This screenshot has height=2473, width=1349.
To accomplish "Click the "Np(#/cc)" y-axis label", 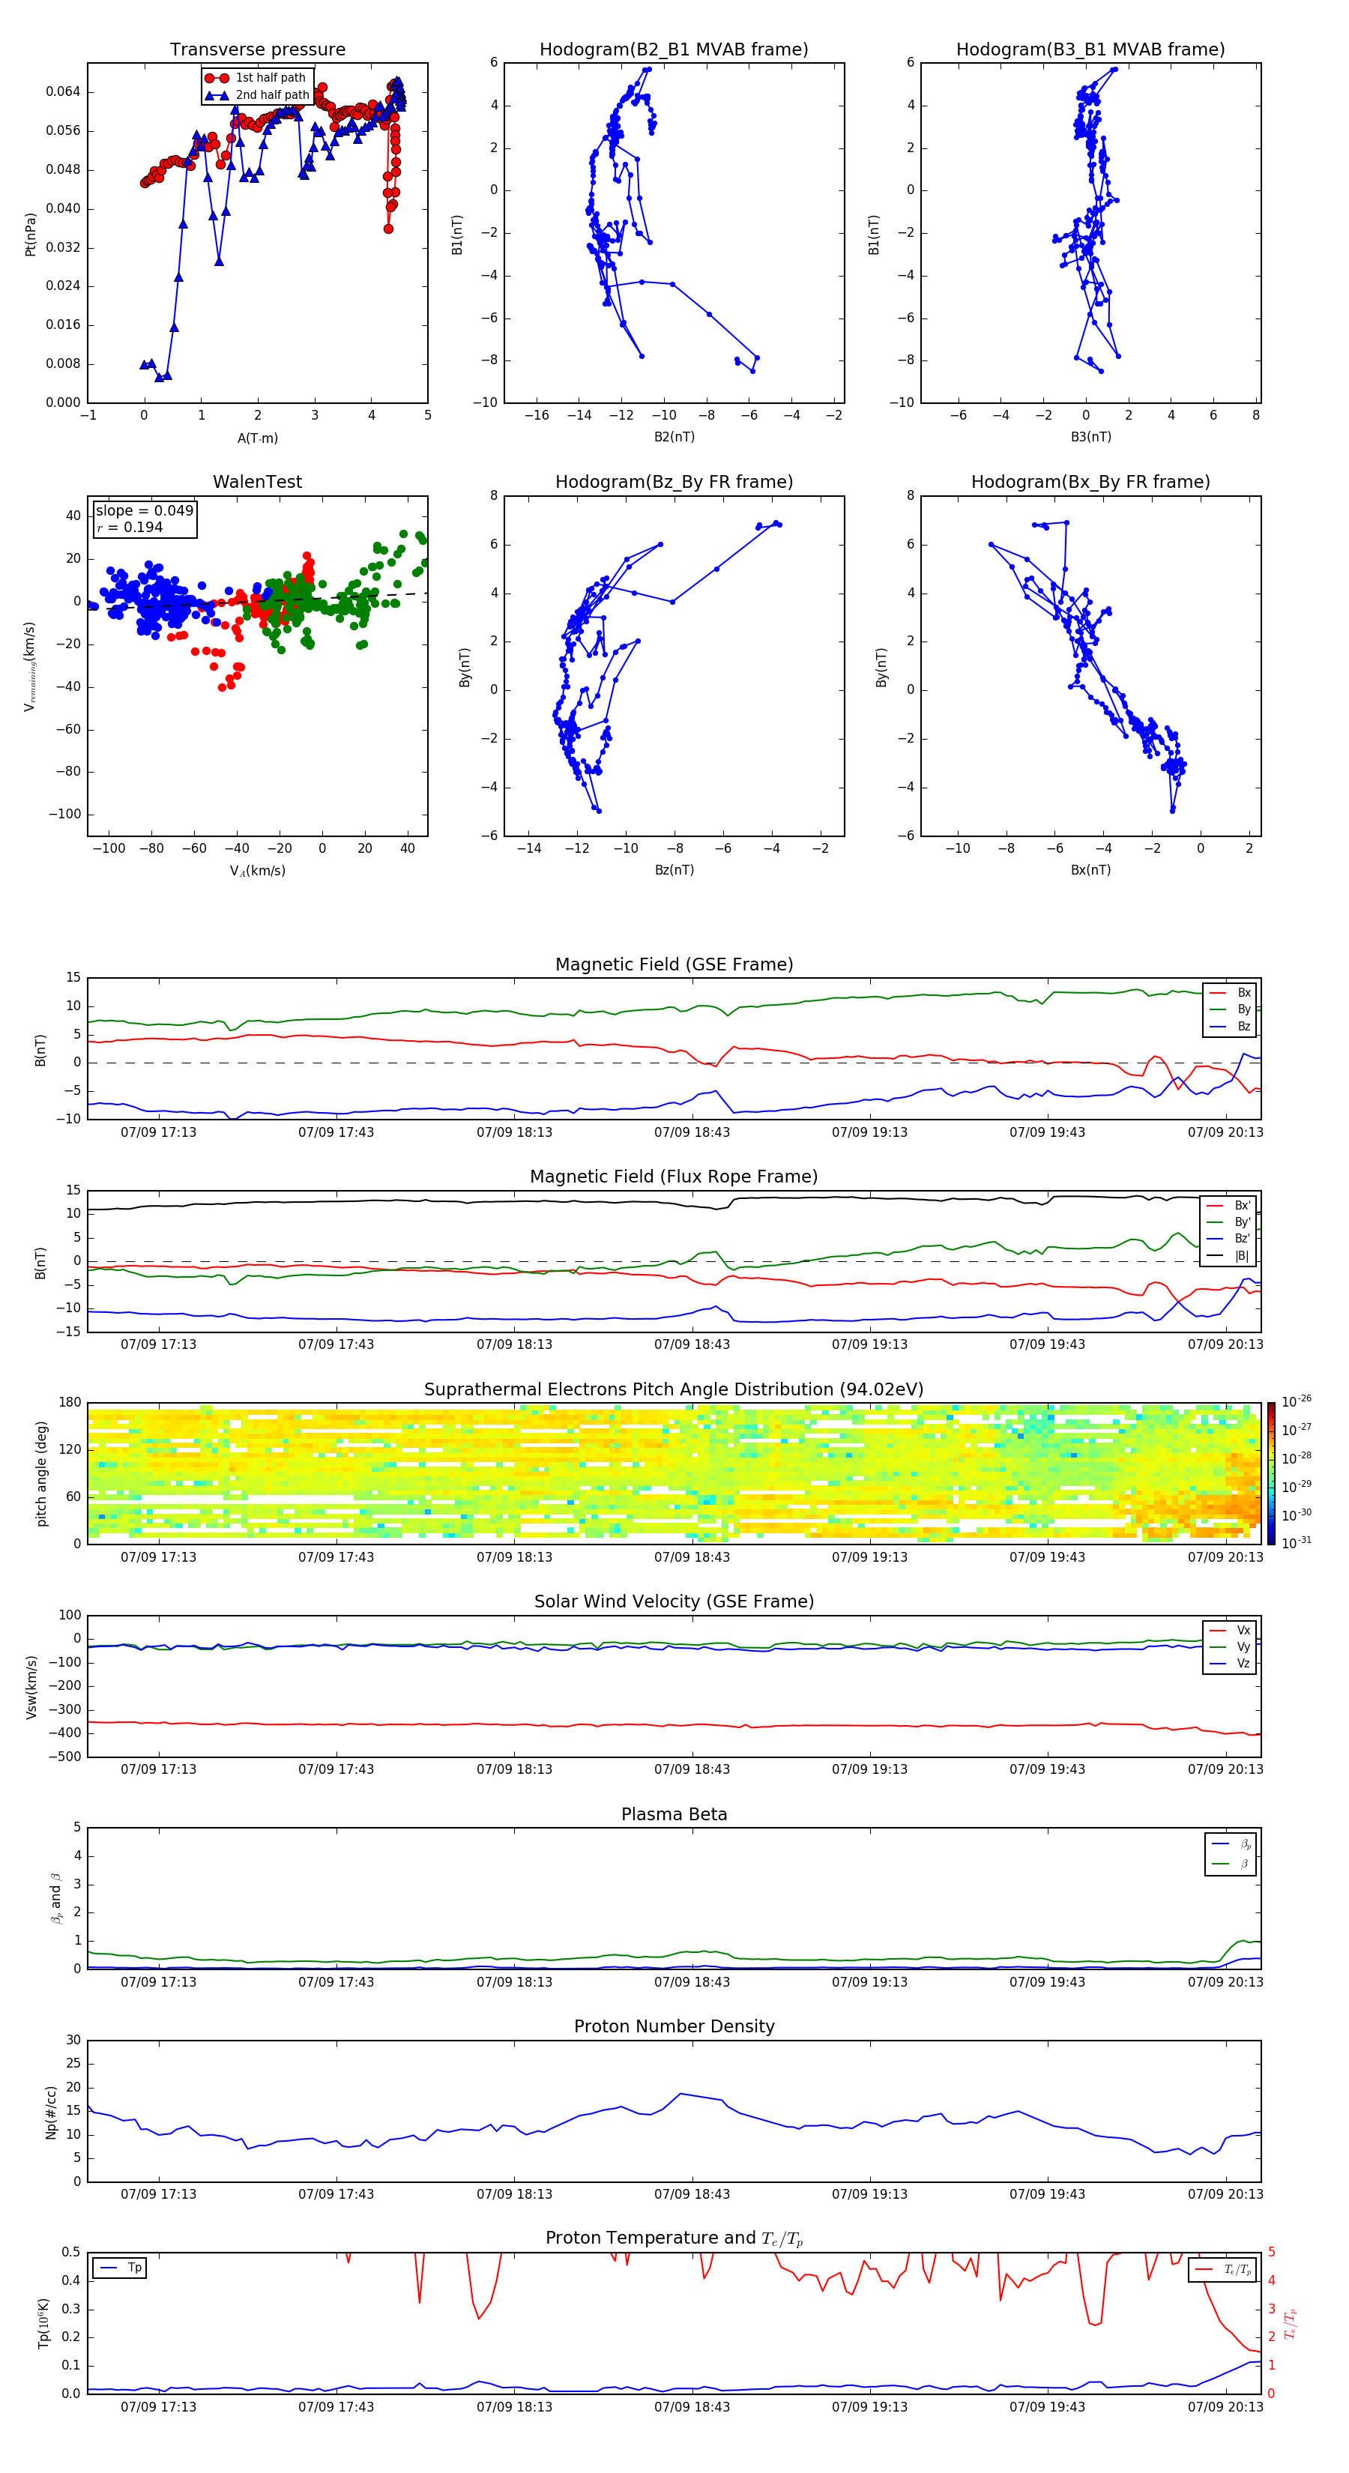I will click(51, 2112).
